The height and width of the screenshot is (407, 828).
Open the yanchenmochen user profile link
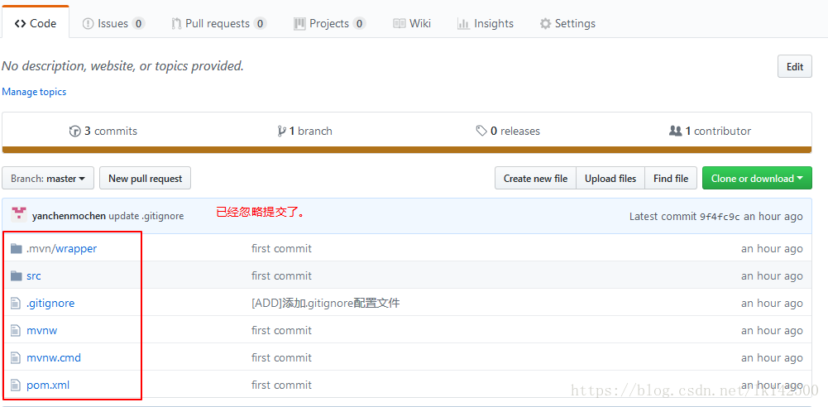69,216
